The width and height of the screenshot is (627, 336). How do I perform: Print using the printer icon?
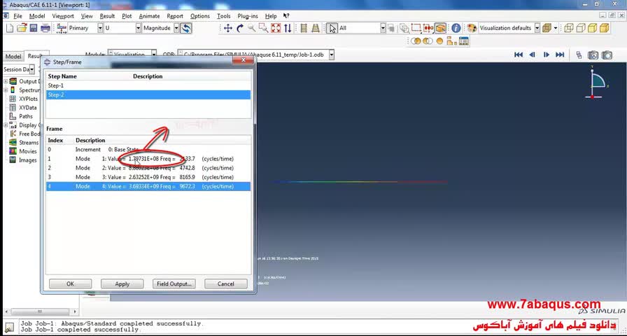pos(45,28)
